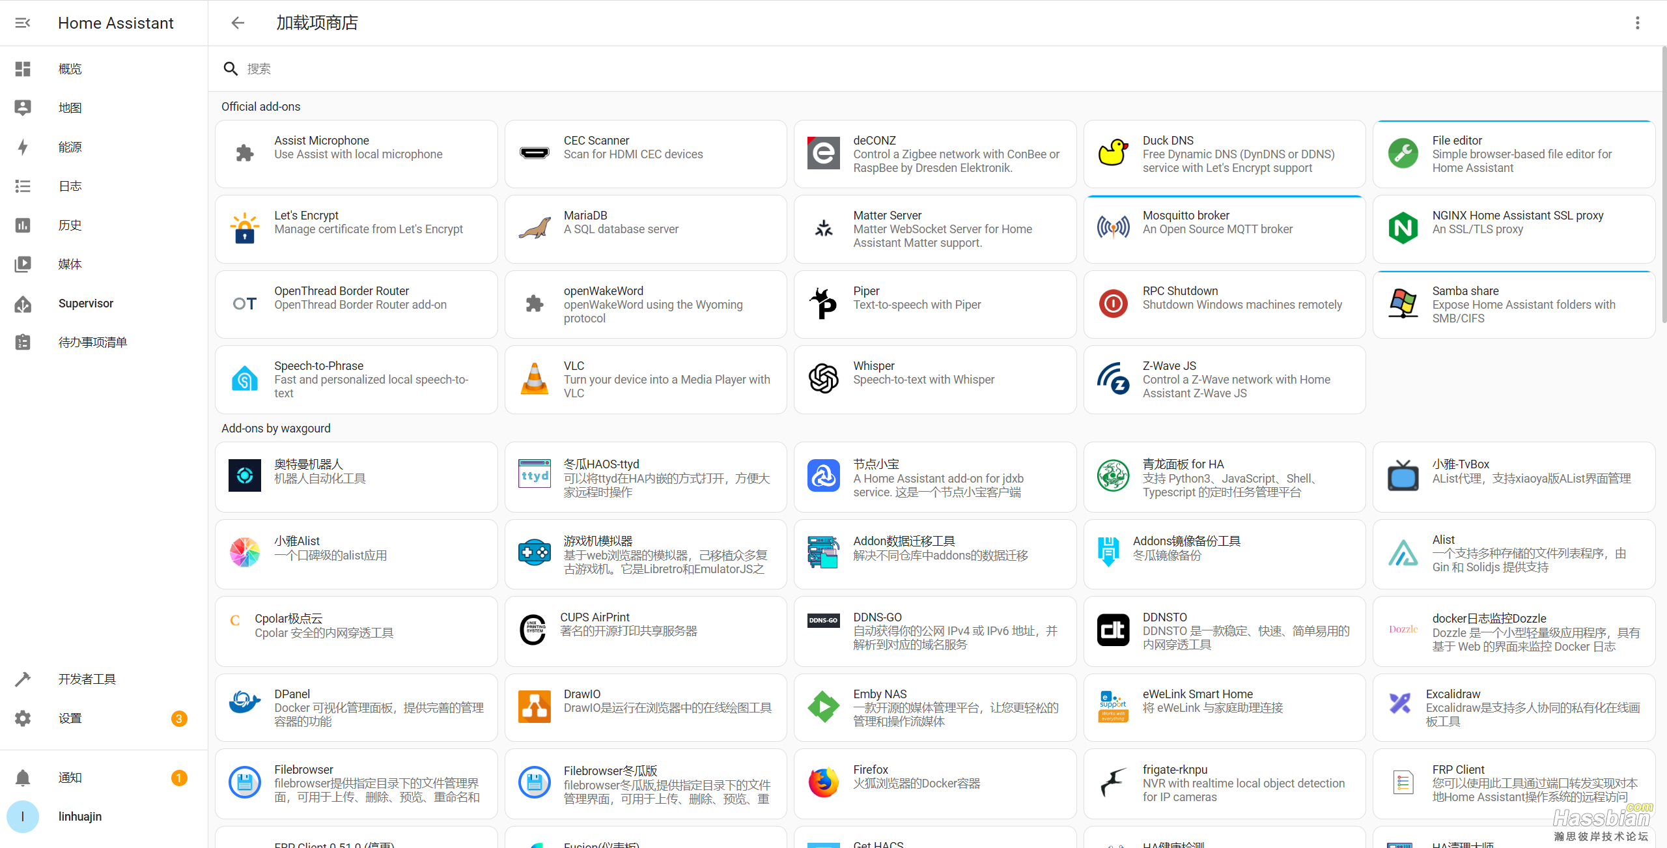Open the Samba share add-on
The height and width of the screenshot is (848, 1667).
point(1513,305)
